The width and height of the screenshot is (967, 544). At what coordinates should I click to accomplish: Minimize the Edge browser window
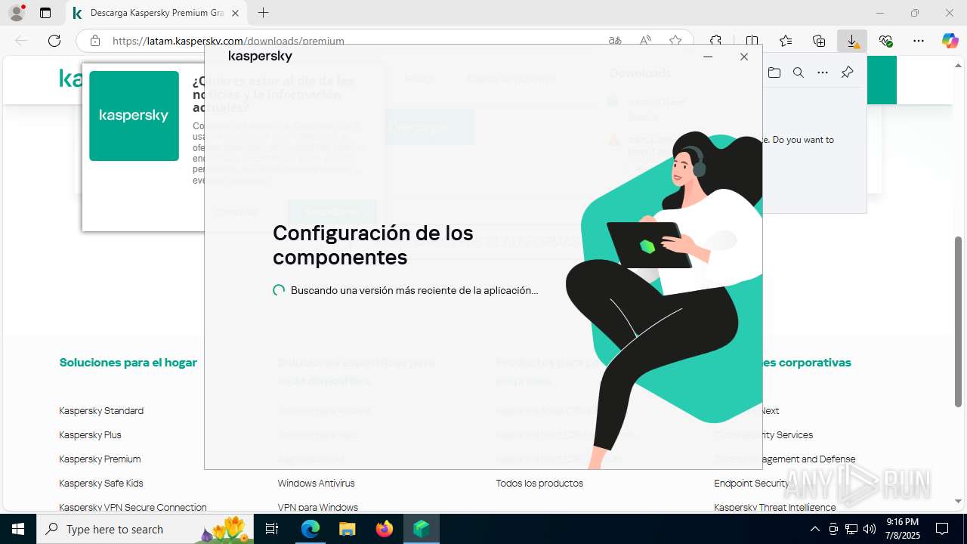coord(880,13)
